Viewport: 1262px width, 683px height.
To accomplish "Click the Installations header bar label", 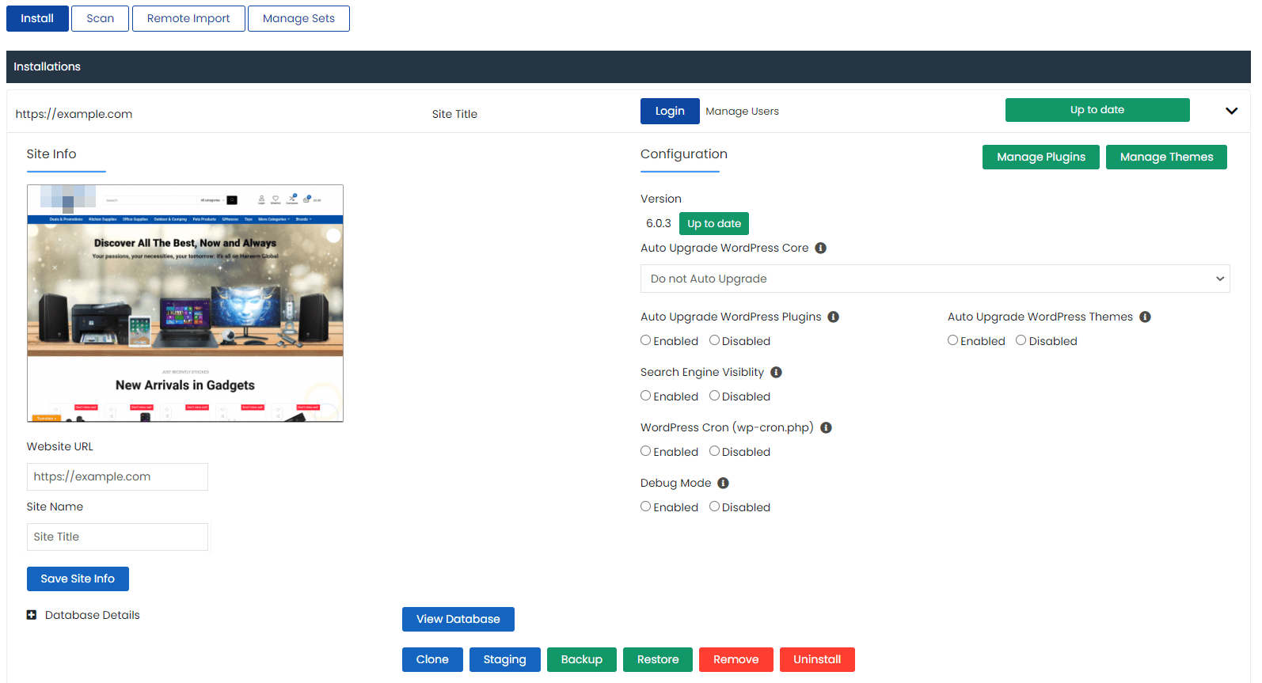I will coord(48,66).
